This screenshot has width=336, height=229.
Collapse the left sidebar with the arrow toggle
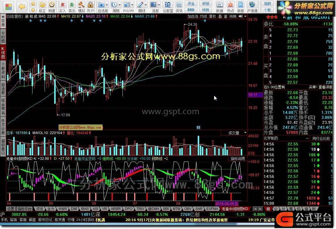(3, 16)
